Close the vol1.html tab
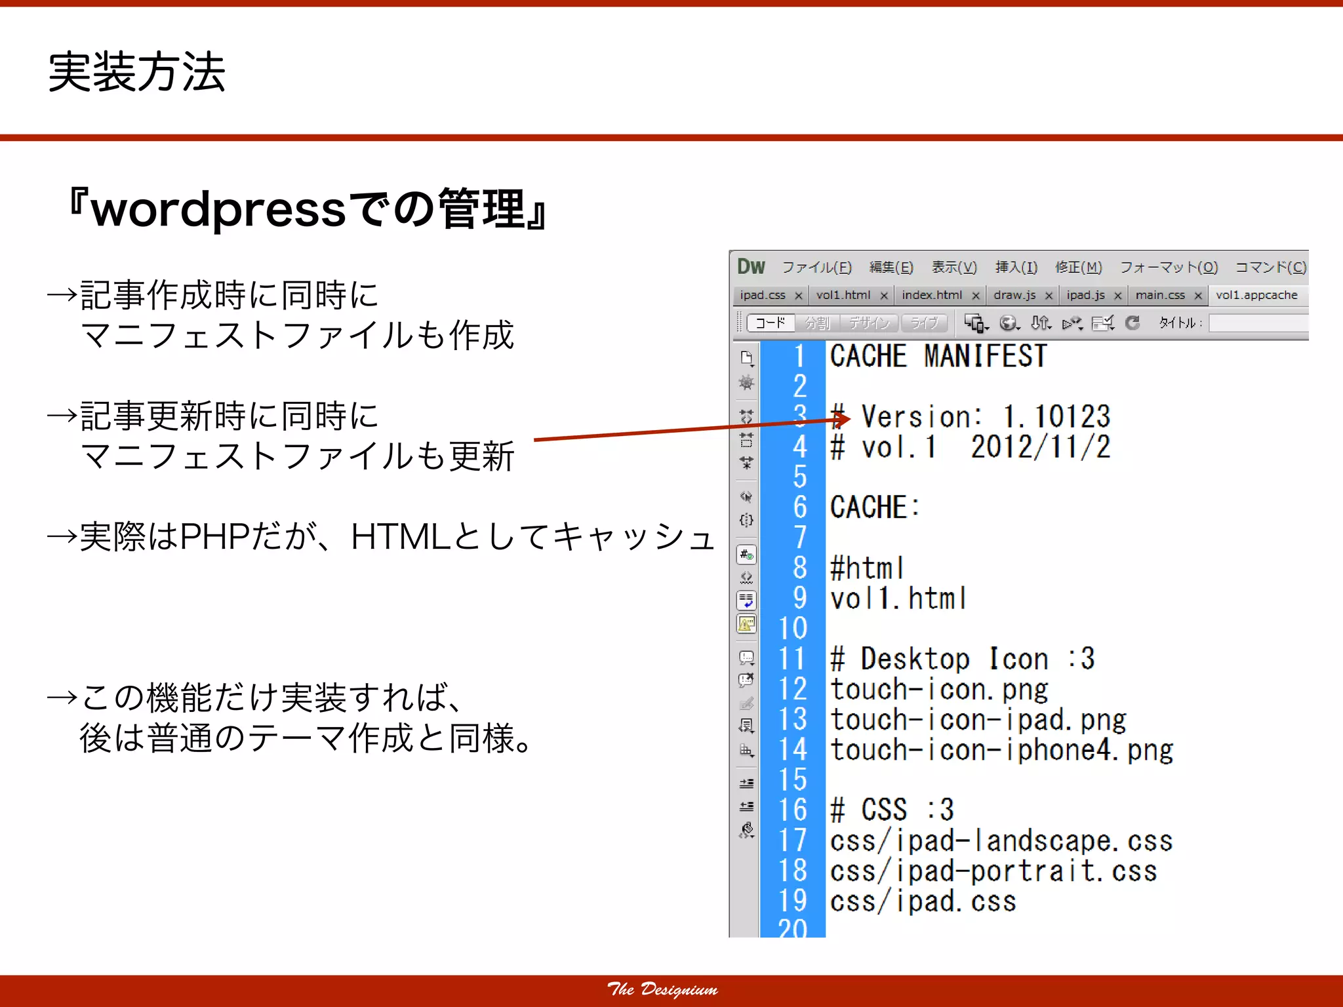 883,296
